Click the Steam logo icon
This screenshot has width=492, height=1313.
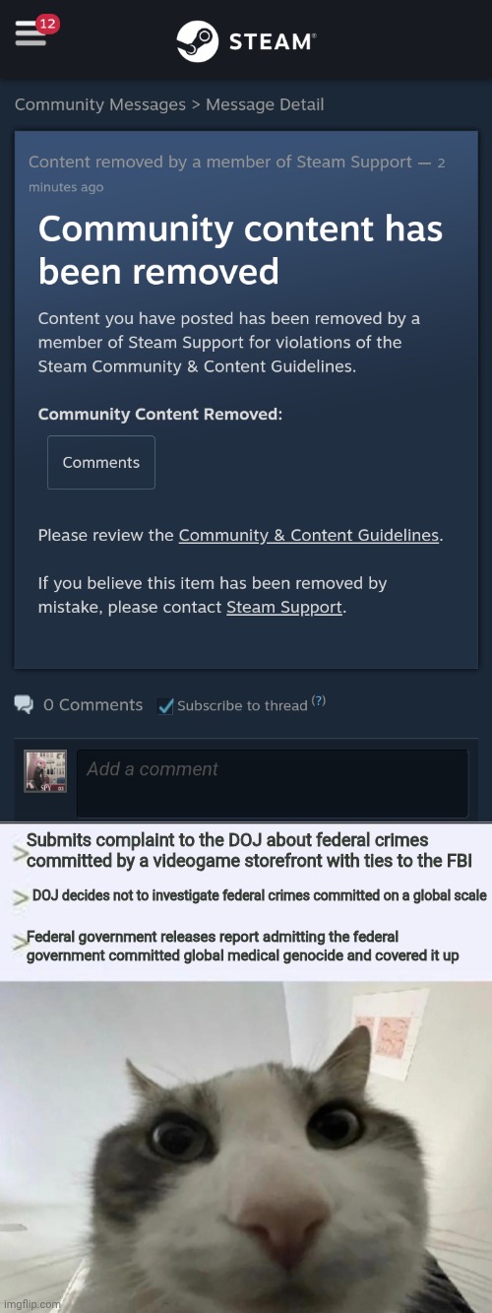(x=198, y=41)
